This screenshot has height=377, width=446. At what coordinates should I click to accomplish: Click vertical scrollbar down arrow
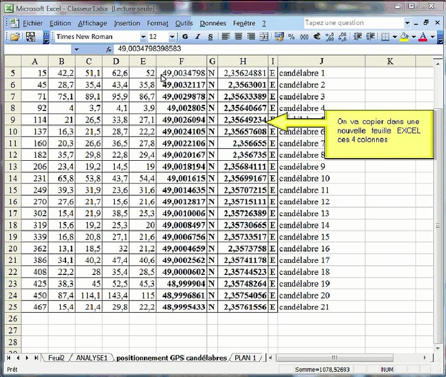[438, 349]
